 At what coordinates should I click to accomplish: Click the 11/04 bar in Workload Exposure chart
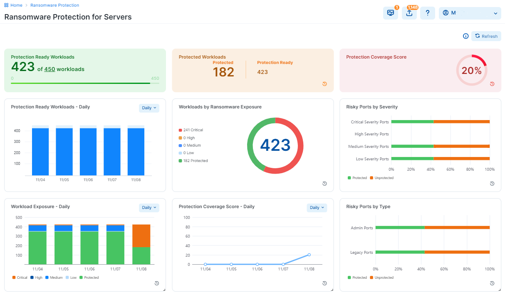coord(37,244)
